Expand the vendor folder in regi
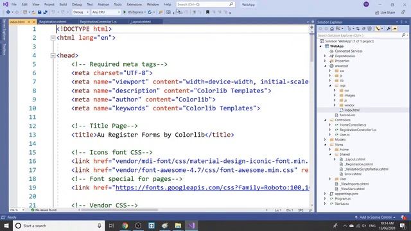411x231 pixels. pos(335,105)
